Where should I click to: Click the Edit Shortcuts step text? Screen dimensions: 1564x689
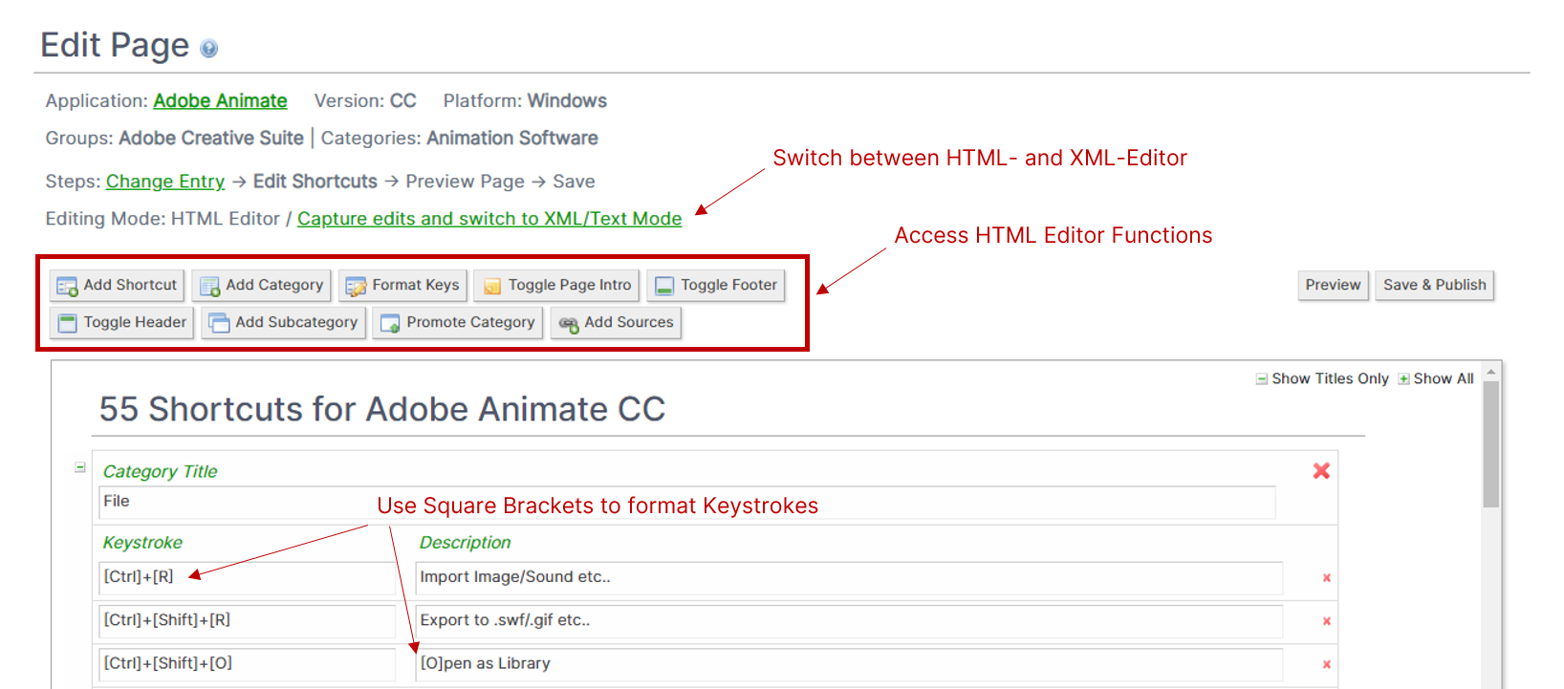[315, 182]
